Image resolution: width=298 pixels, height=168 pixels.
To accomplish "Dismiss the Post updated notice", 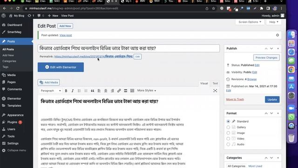I will 278,35.
